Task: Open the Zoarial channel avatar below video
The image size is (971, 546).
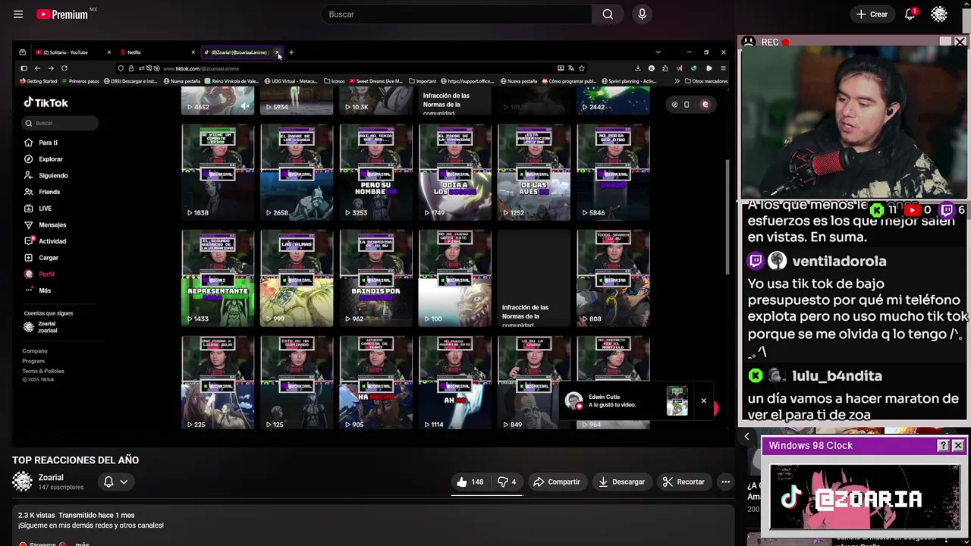Action: 22,482
